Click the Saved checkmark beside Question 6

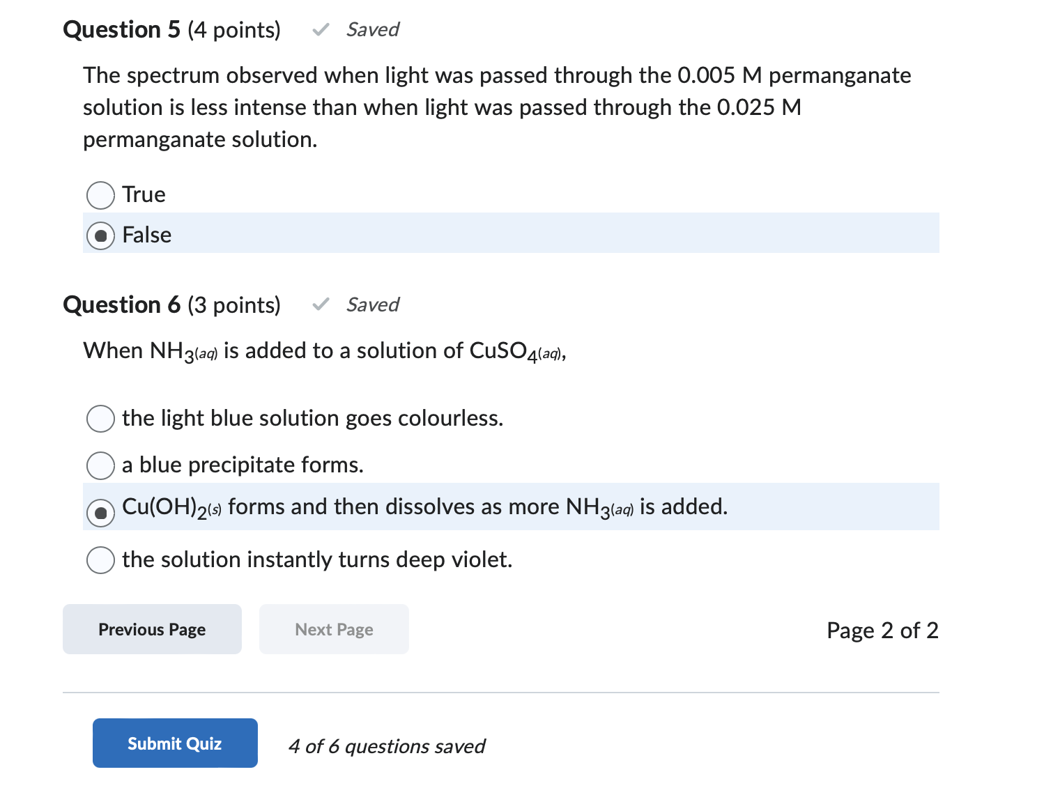[x=320, y=304]
